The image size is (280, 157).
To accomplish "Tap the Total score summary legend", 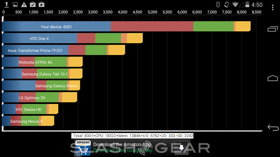I will click(133, 136).
